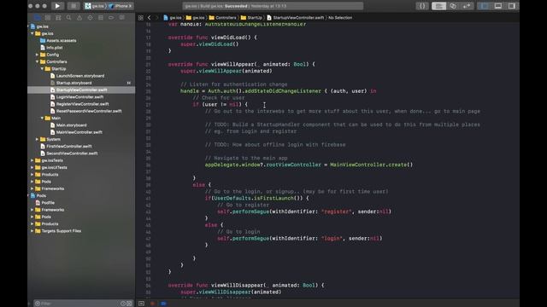
Task: Open LaunchScreen.storyboard file
Action: tap(77, 76)
